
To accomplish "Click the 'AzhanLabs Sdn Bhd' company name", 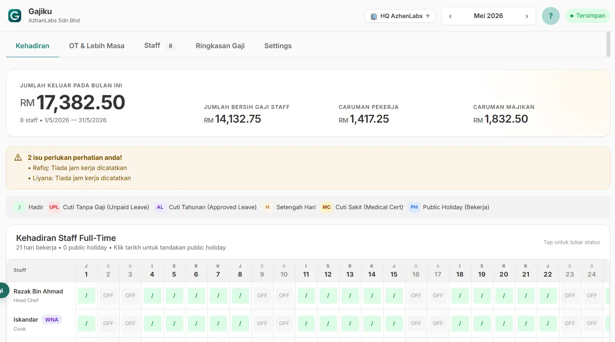I will [54, 20].
